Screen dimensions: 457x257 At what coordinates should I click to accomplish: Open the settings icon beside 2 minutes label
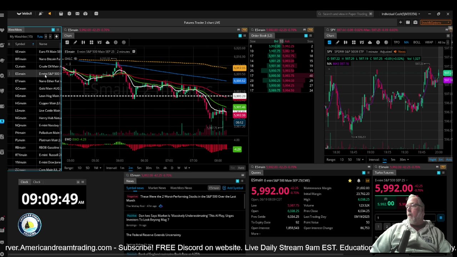pos(134,52)
